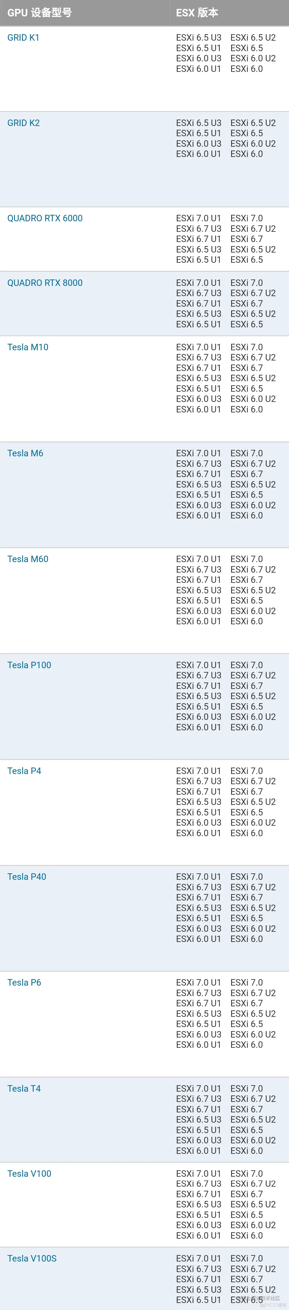This screenshot has height=1310, width=289.
Task: Click the Tesla M6 link
Action: point(25,453)
